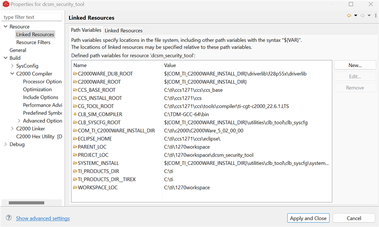Click the Edit... button
The image size is (379, 227).
[355, 77]
